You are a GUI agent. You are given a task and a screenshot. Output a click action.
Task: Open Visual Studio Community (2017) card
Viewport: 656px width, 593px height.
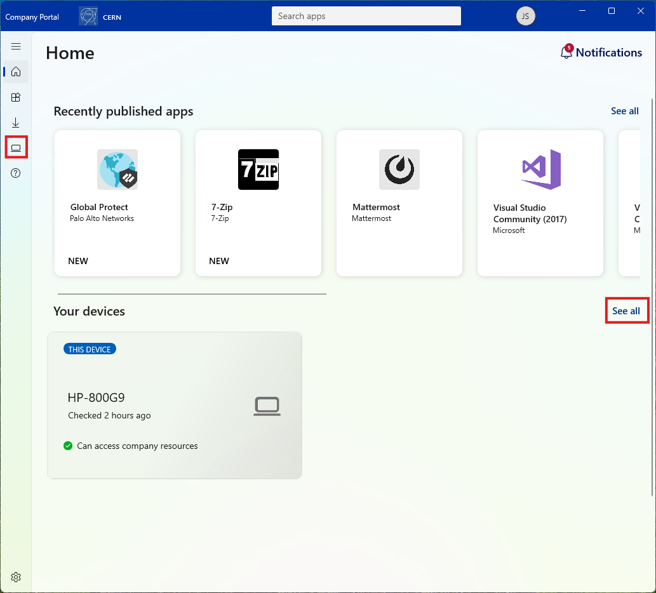(x=540, y=203)
